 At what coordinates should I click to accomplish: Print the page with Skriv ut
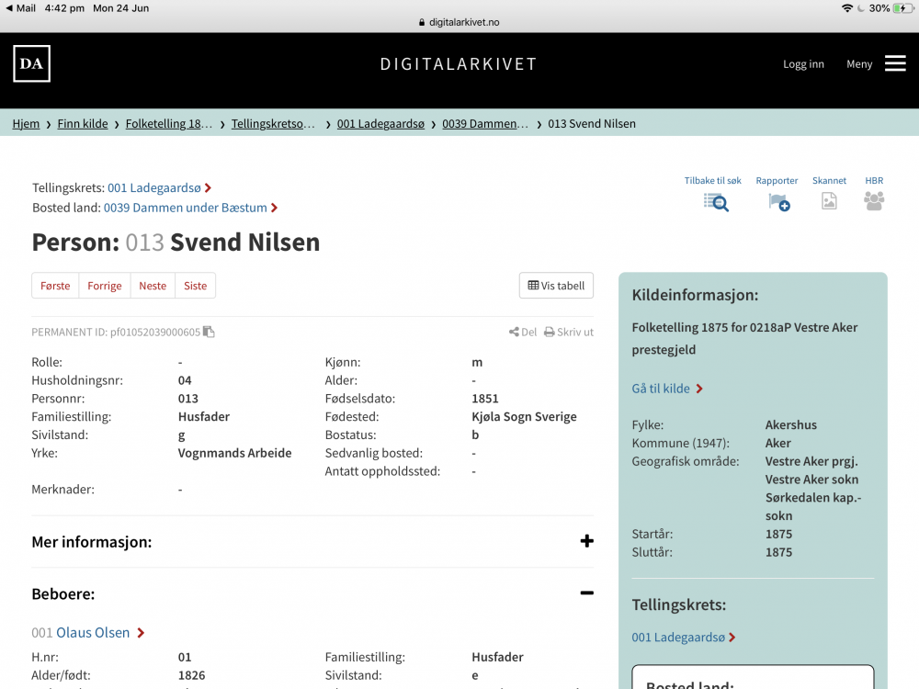[569, 332]
